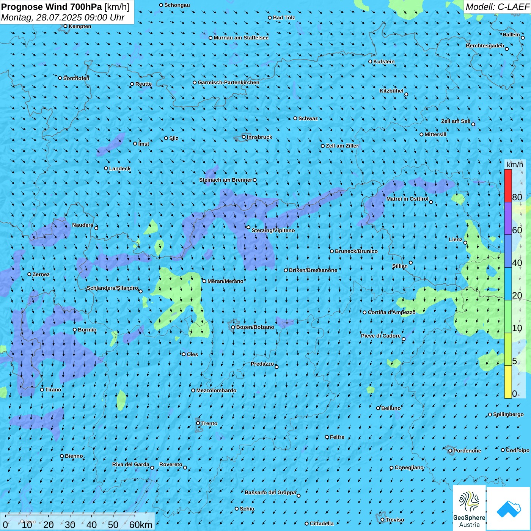
Task: Click the Belluno city marker
Action: tap(378, 408)
